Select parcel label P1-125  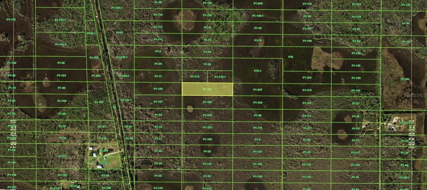[x=61, y=75]
